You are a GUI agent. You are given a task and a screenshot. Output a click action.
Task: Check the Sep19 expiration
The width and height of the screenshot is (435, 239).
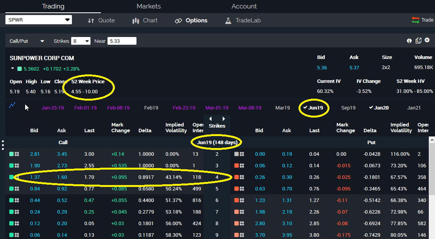pyautogui.click(x=348, y=108)
